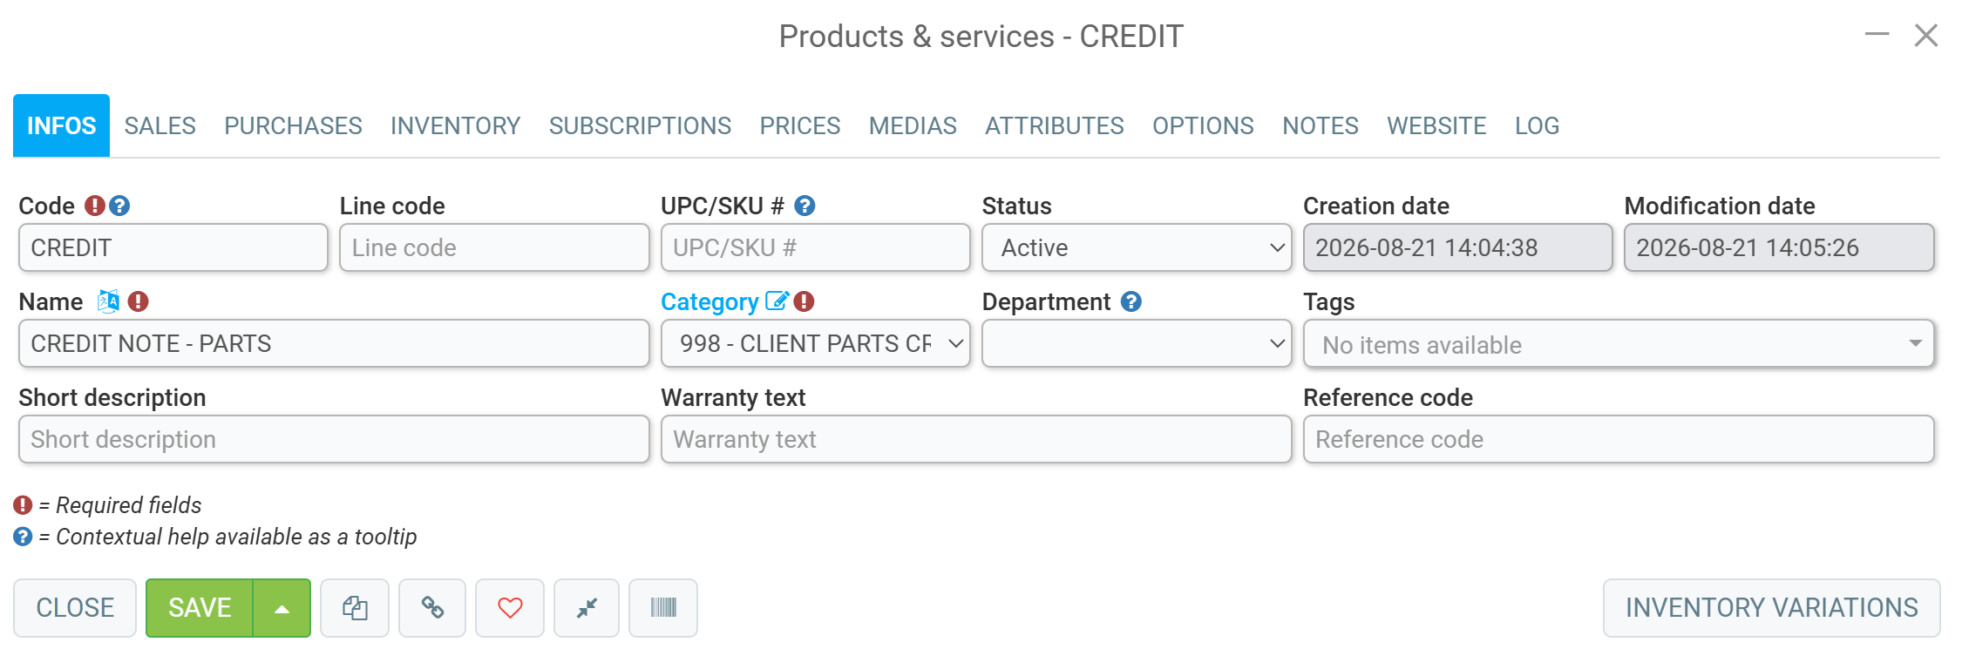
Task: Switch to the INVENTORY tab
Action: (455, 126)
